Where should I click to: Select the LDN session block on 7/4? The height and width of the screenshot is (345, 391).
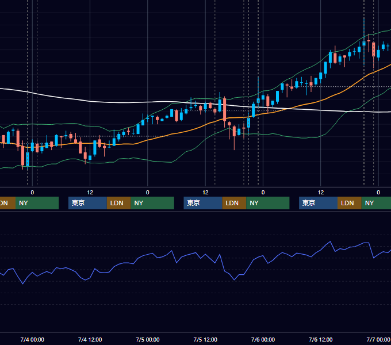[x=118, y=203]
